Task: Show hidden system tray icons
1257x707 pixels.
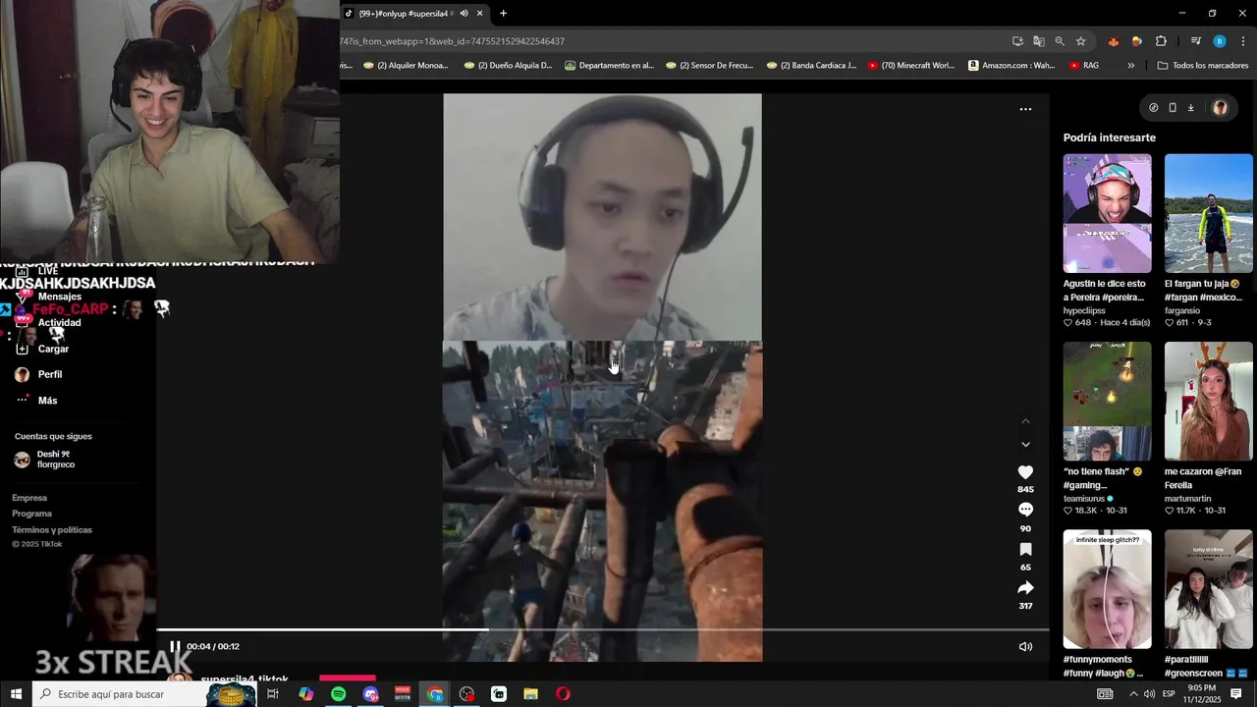Action: [1133, 694]
